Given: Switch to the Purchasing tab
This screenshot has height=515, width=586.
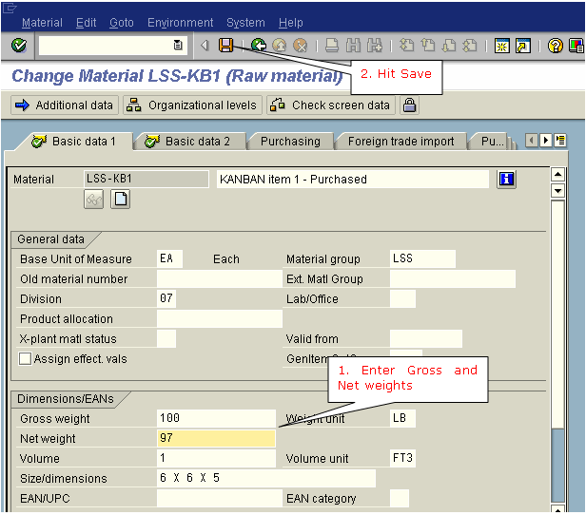Looking at the screenshot, I should (290, 142).
